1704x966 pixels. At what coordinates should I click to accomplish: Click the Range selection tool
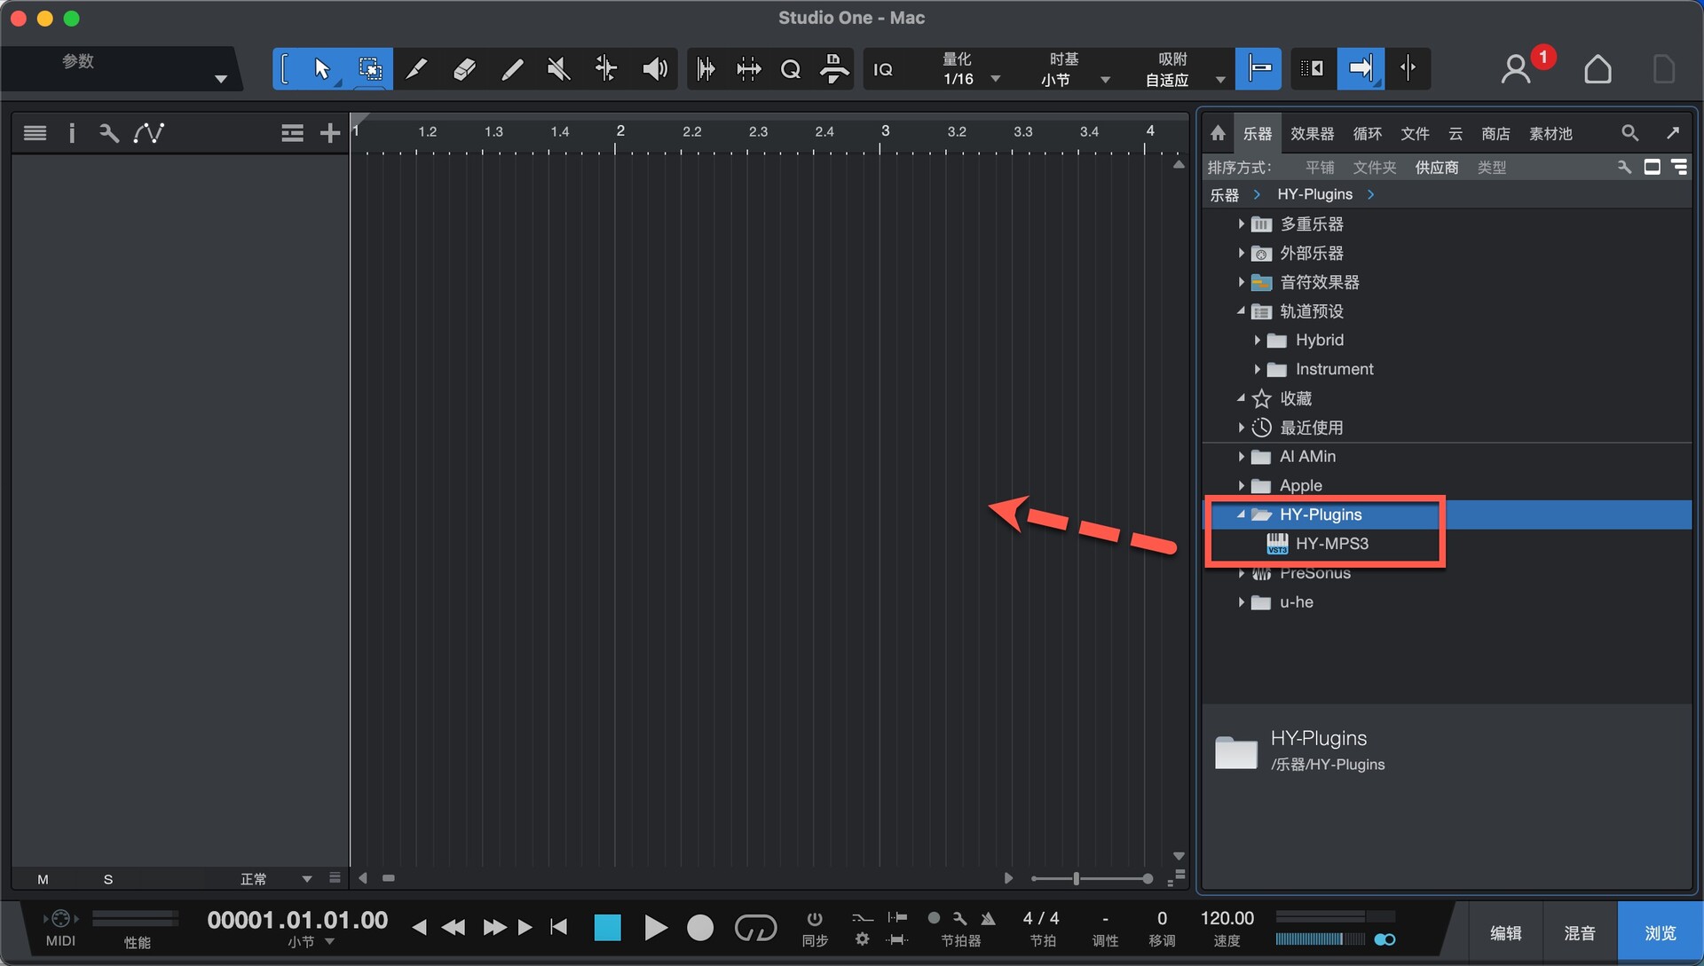click(369, 69)
